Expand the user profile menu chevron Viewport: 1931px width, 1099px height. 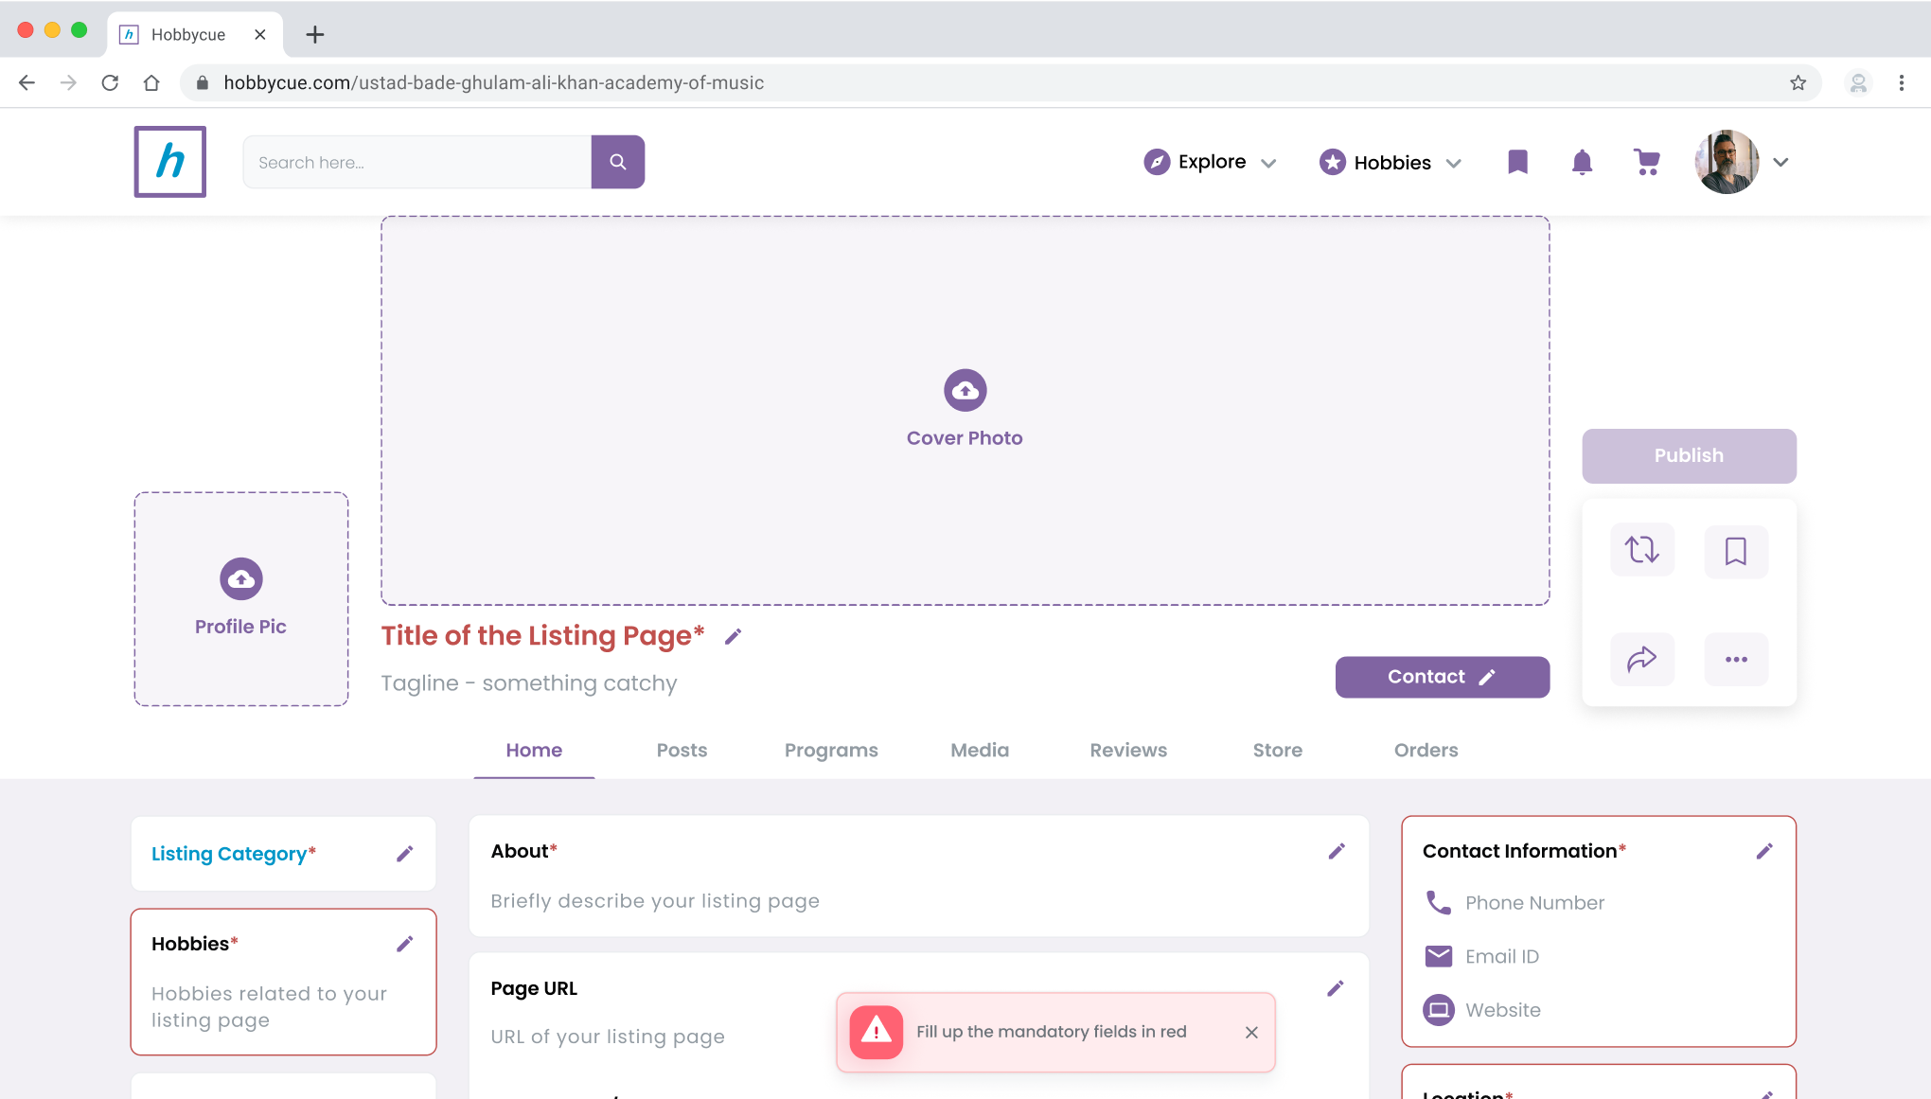point(1780,163)
